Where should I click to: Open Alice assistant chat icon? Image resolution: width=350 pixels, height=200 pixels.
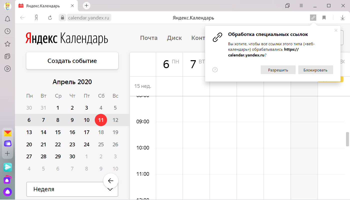(7, 180)
